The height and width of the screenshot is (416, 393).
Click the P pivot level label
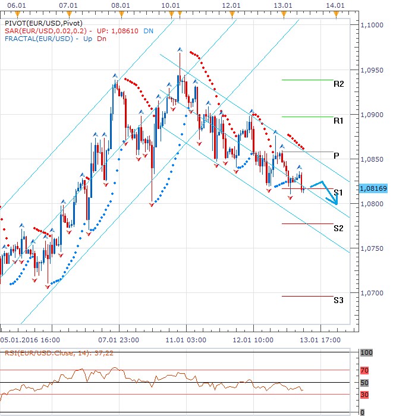337,156
